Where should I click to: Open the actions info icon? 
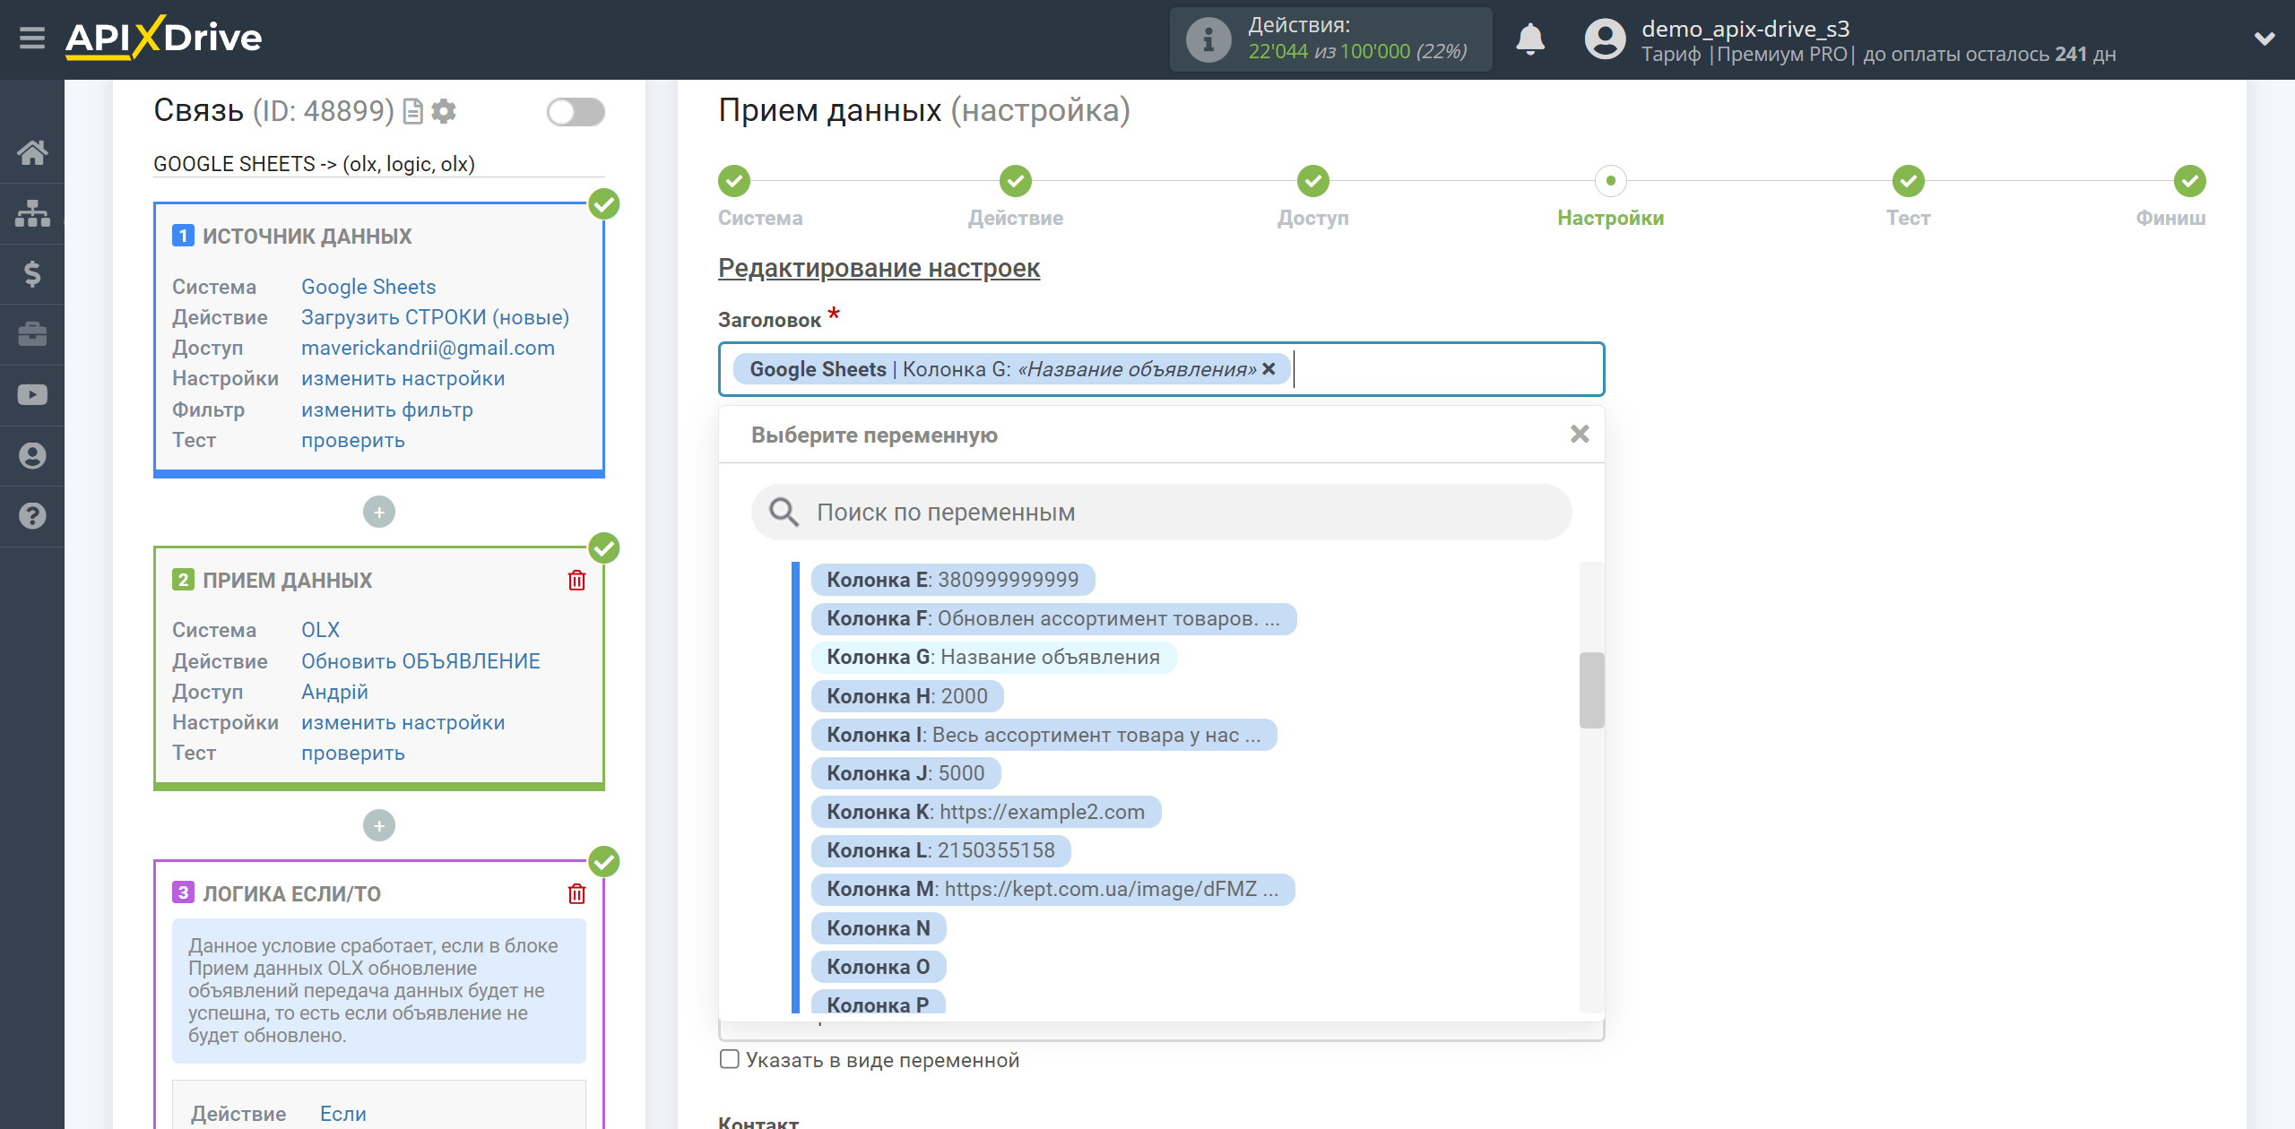coord(1208,39)
